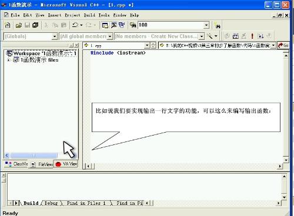Open the Edit menu
294x216 pixels.
pyautogui.click(x=28, y=15)
